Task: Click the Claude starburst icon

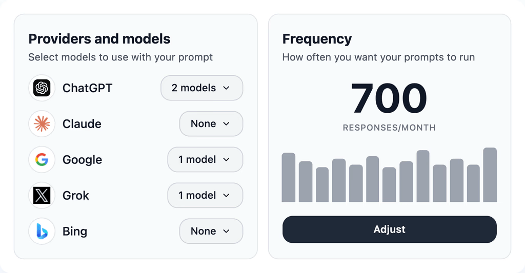Action: pyautogui.click(x=42, y=124)
